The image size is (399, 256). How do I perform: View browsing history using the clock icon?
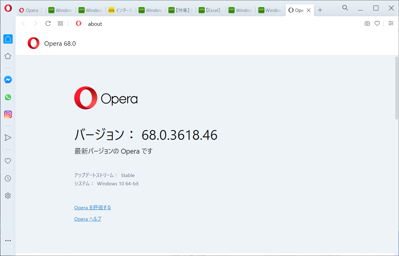pyautogui.click(x=8, y=178)
